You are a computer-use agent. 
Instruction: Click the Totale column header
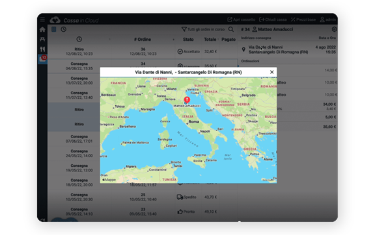tap(210, 40)
